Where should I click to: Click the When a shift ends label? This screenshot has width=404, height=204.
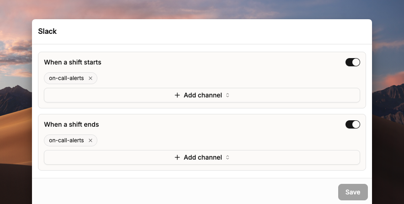[71, 124]
